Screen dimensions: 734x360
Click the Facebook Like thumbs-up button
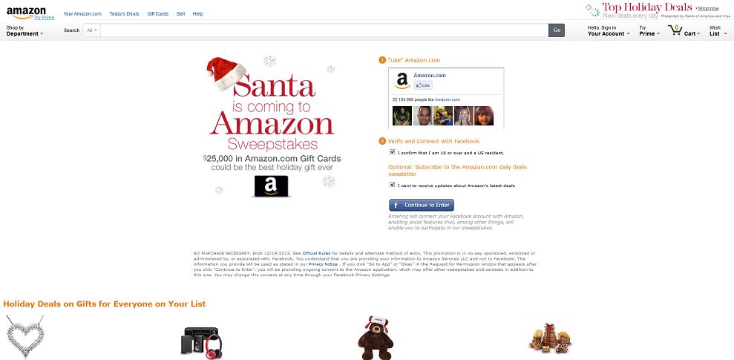[423, 85]
